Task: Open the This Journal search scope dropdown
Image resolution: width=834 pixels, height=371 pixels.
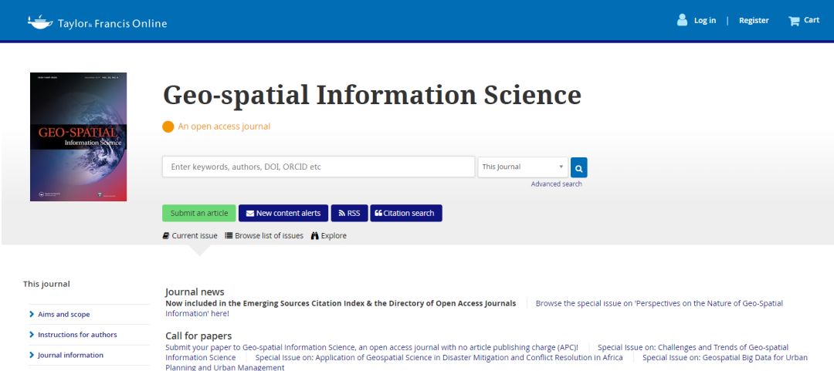Action: (x=523, y=167)
